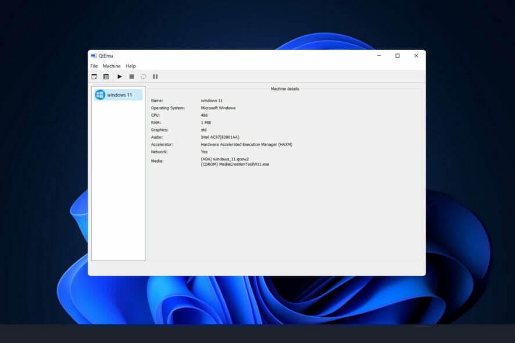Click the QtEmu icon in the title bar
The image size is (515, 343).
click(93, 55)
